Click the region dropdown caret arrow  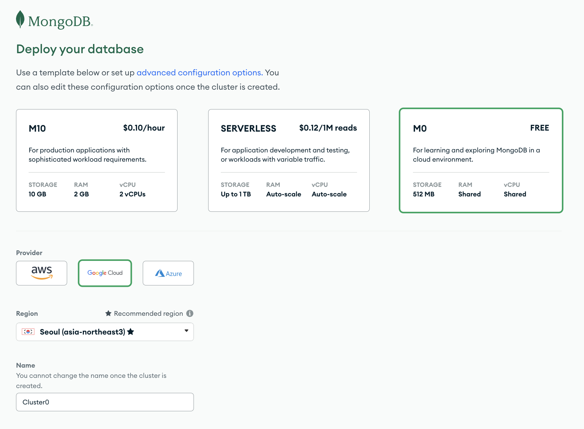click(x=186, y=331)
